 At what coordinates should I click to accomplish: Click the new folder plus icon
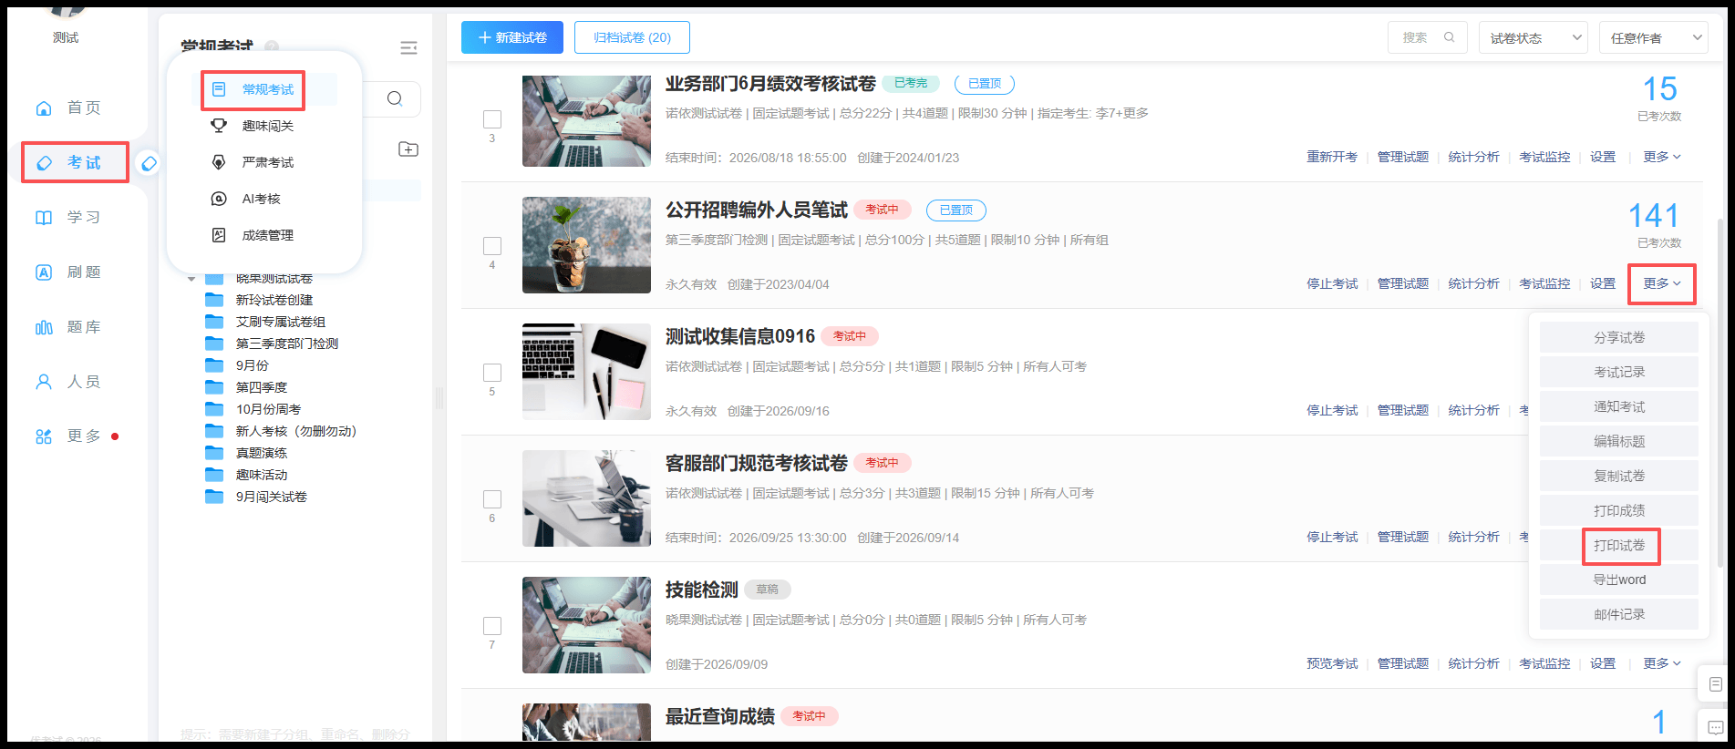408,149
